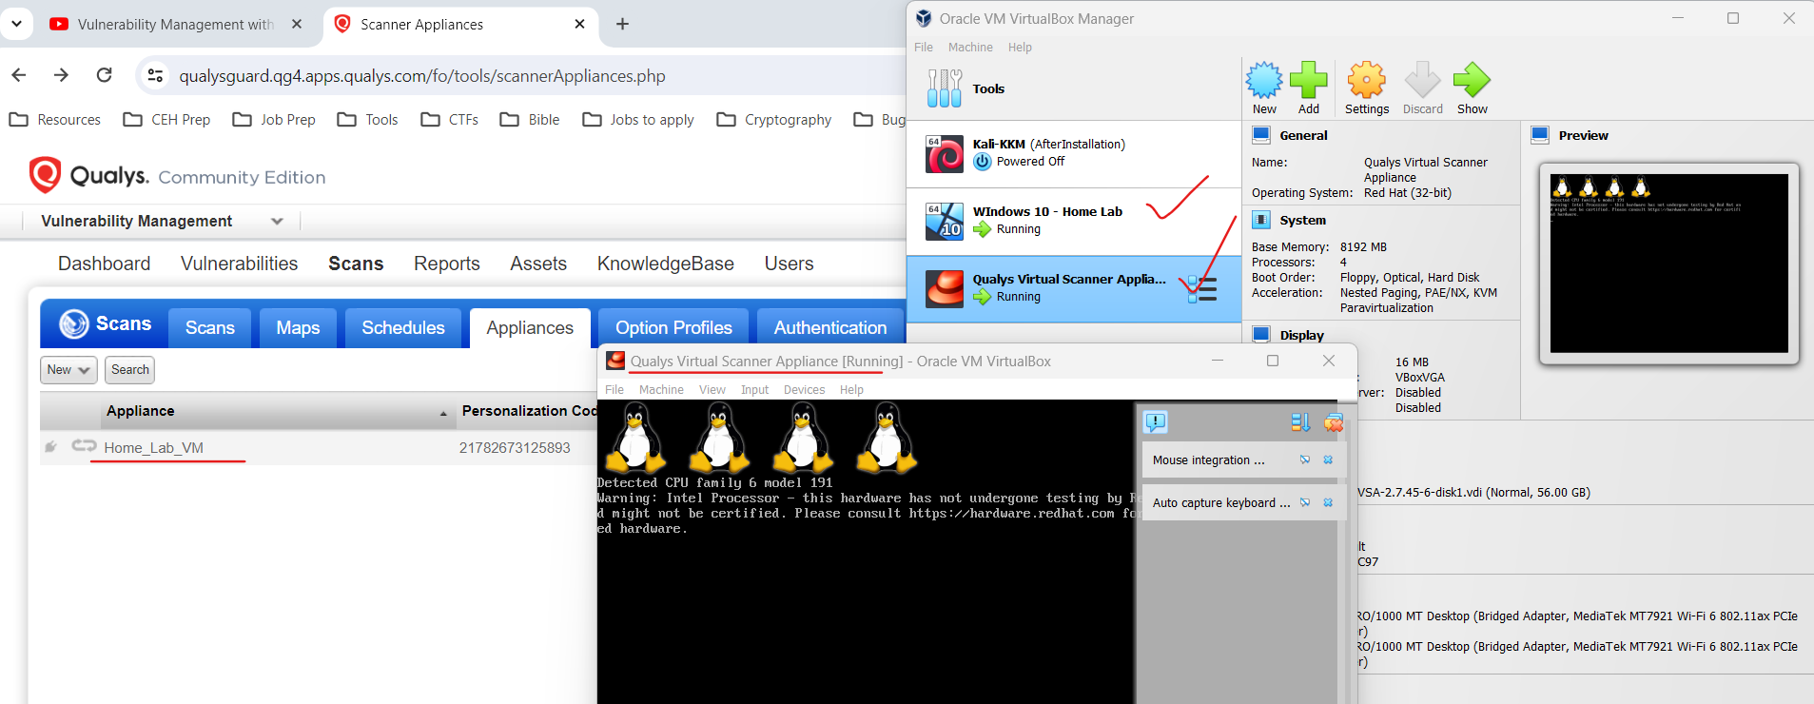This screenshot has width=1814, height=704.
Task: Click the System section icon
Action: 1261,220
